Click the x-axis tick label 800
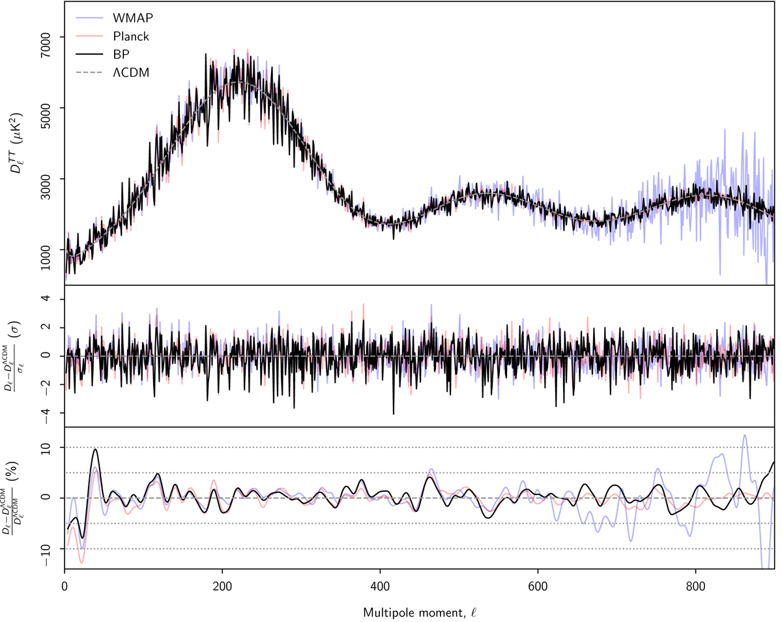Image resolution: width=782 pixels, height=622 pixels. pos(695,585)
